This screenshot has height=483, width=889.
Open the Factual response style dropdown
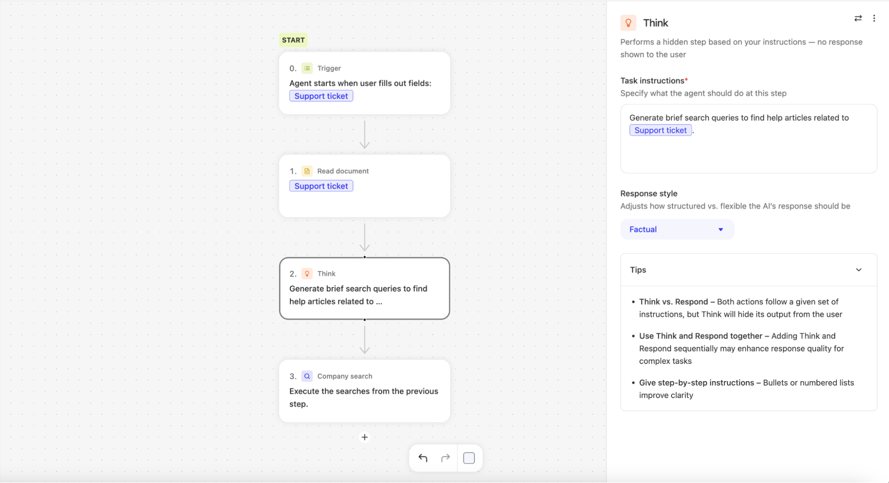point(676,229)
